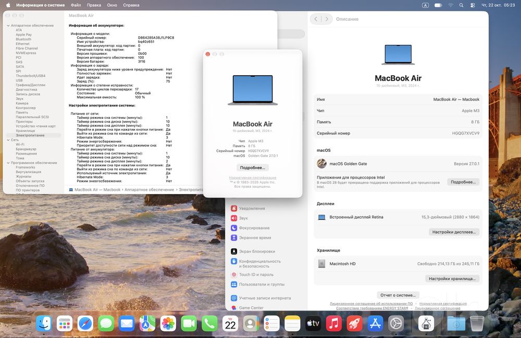Open Notes app in the Dock

click(x=292, y=323)
